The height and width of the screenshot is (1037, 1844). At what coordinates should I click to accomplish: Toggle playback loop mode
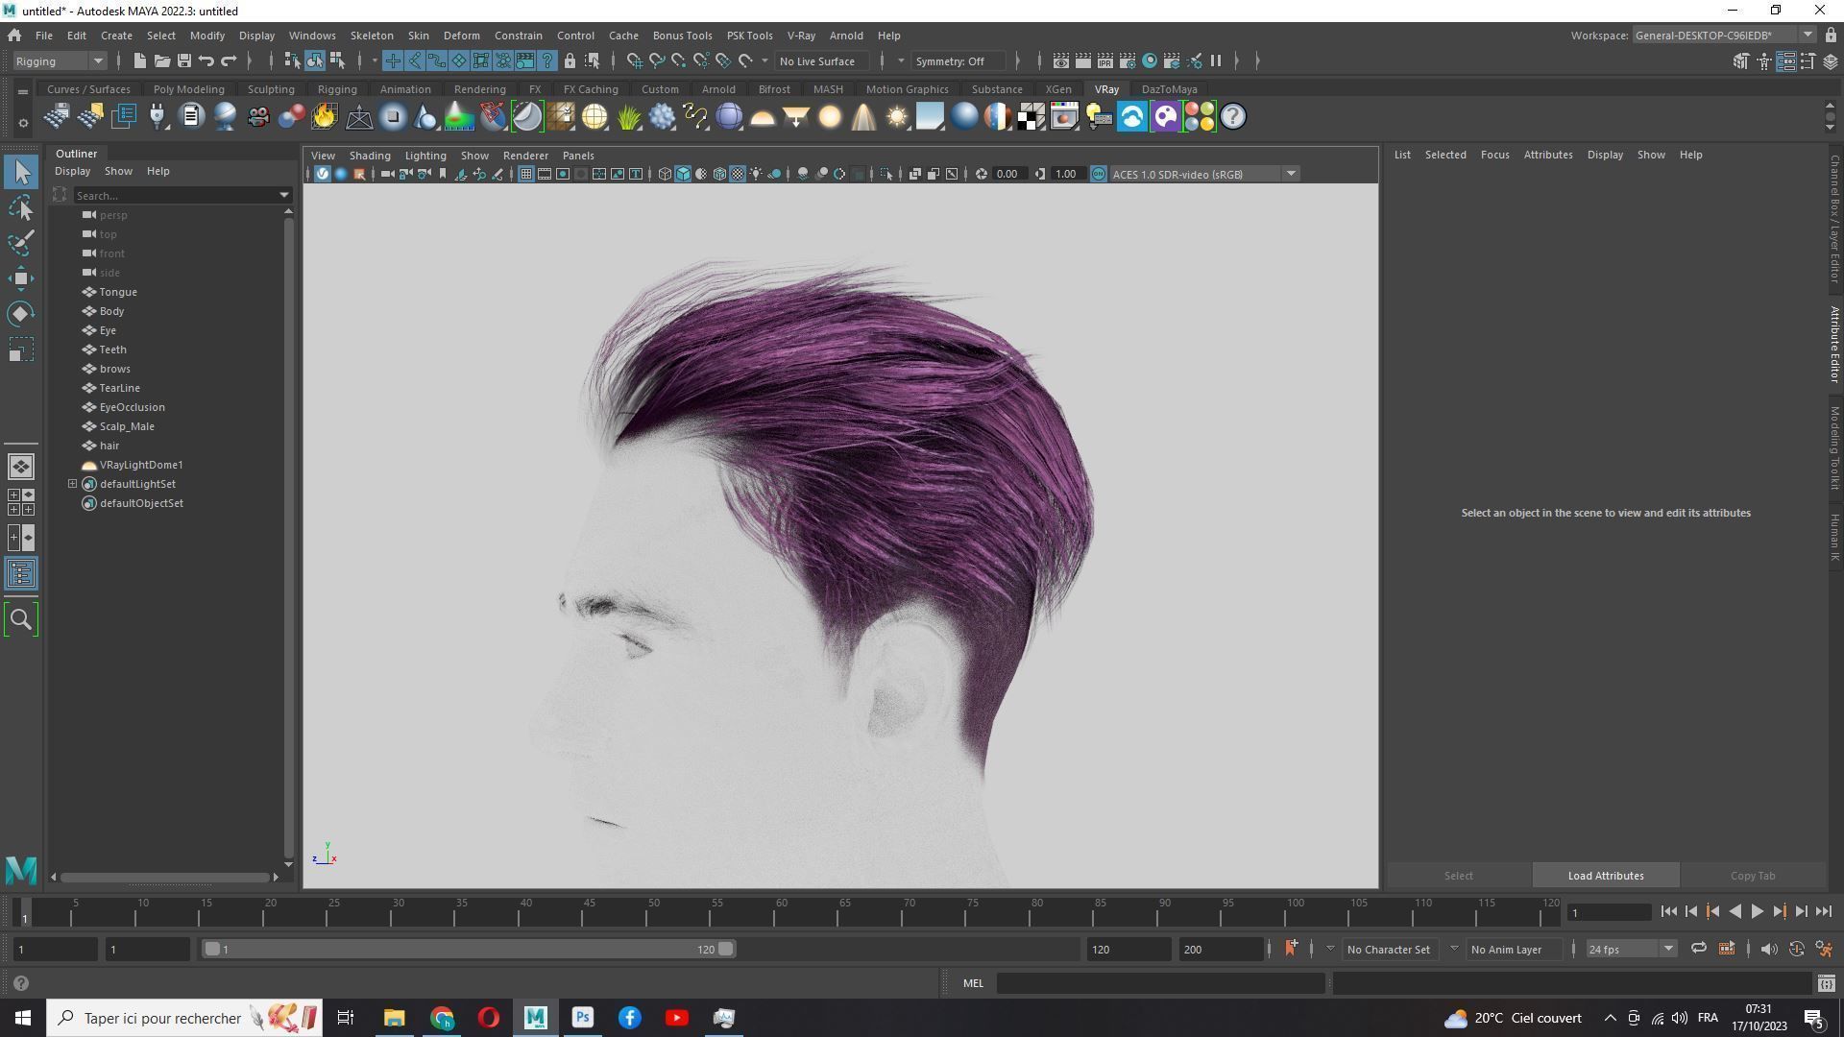point(1698,950)
